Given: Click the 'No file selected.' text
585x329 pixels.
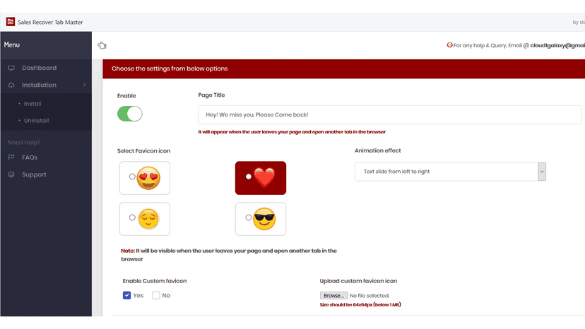Looking at the screenshot, I should [370, 295].
